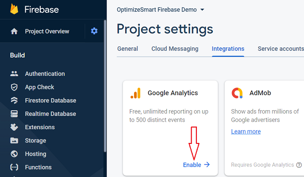Open project settings gear icon
304x177 pixels.
click(94, 31)
